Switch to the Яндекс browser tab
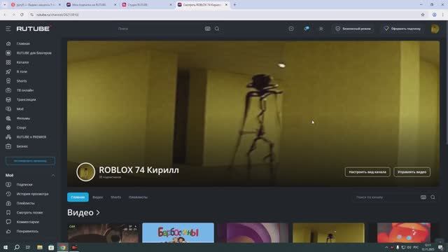Viewport: 448px width, 252px height. [36, 5]
